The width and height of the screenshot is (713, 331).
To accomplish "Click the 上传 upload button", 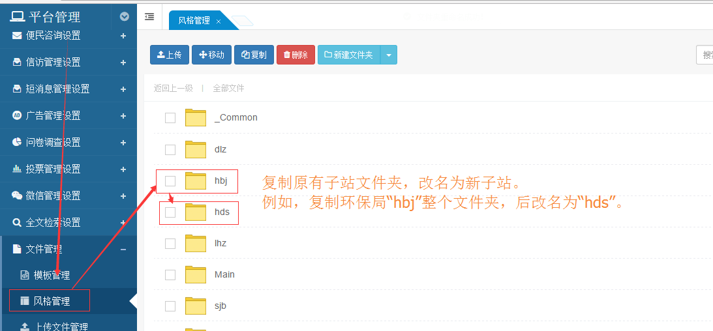I will pyautogui.click(x=170, y=55).
